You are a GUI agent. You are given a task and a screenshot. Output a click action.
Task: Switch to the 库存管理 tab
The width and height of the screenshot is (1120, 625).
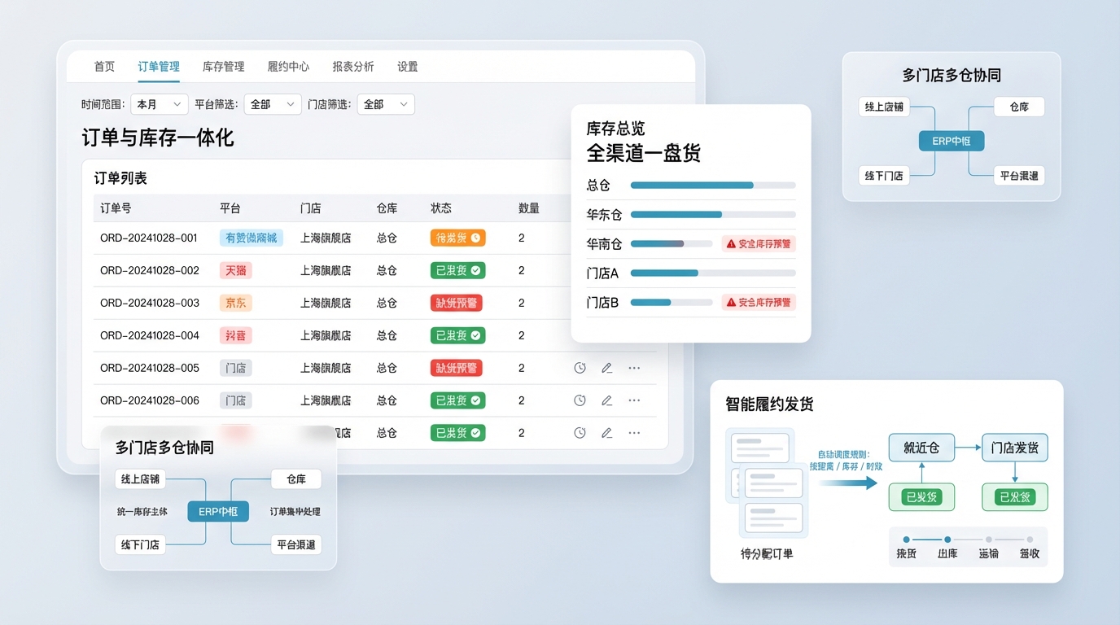click(x=223, y=67)
